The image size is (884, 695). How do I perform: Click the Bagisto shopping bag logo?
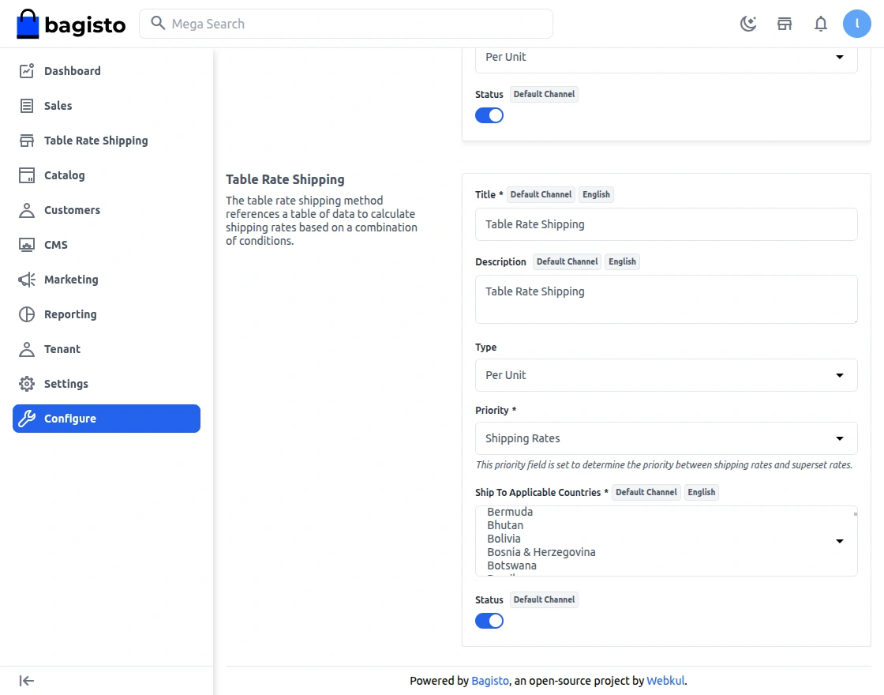(28, 24)
